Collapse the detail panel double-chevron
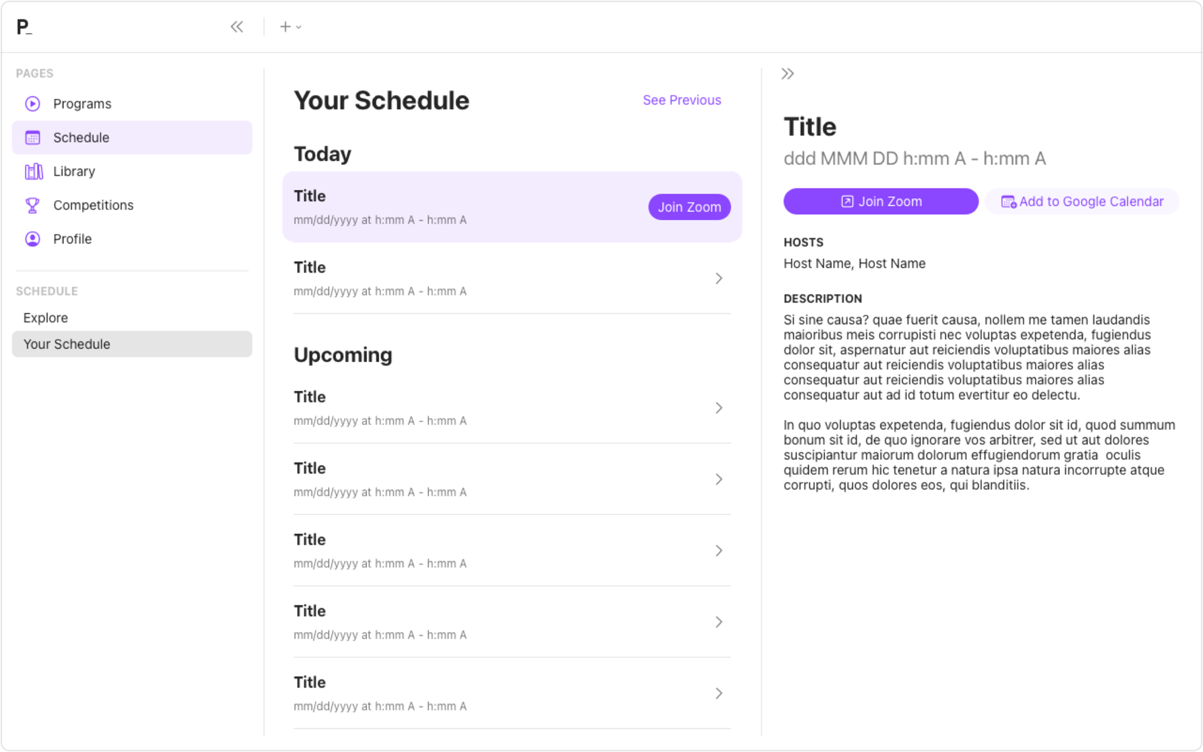 click(788, 74)
